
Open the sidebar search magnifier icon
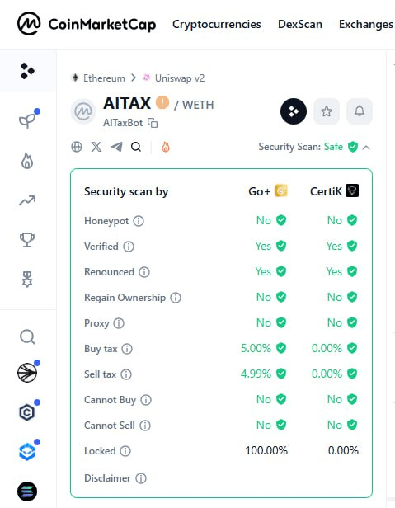(x=27, y=337)
